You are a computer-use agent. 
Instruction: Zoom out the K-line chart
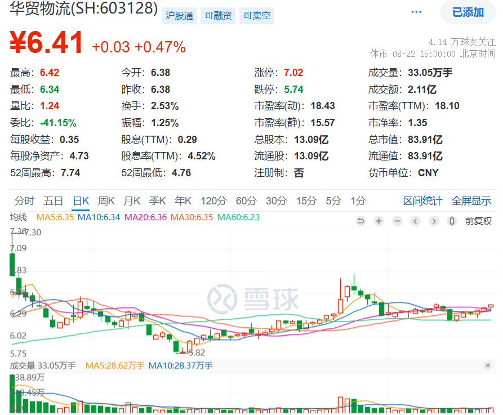coord(397,221)
